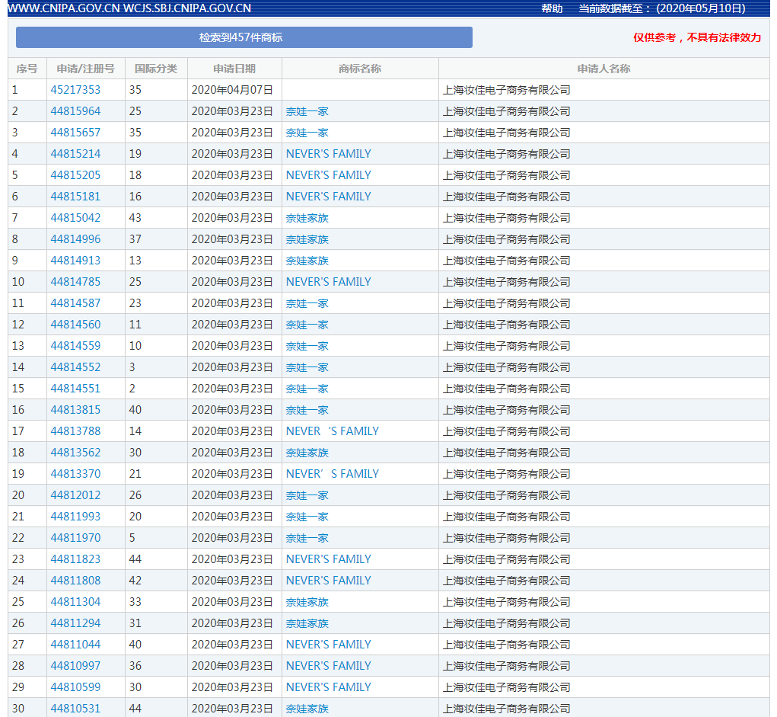Open registration number 44814785
Image resolution: width=777 pixels, height=717 pixels.
75,282
